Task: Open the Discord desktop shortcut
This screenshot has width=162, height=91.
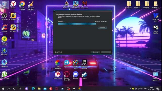Action: (x=75, y=75)
